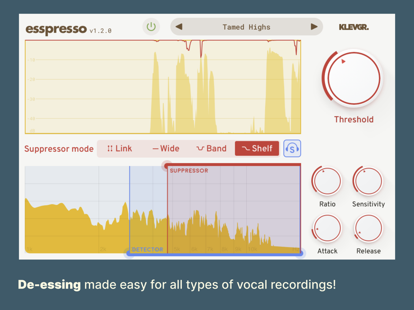Click the Ratio knob

[x=327, y=181]
